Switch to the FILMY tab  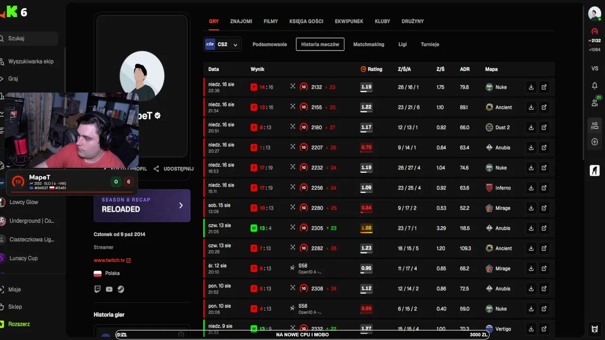point(271,21)
